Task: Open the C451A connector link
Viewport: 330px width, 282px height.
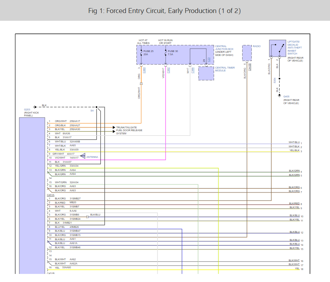Action: (51, 195)
